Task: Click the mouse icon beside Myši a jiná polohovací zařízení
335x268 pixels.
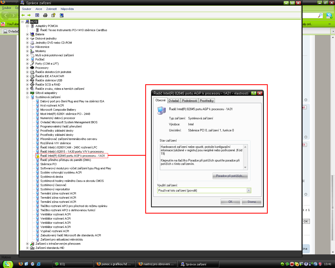Action: 32,55
